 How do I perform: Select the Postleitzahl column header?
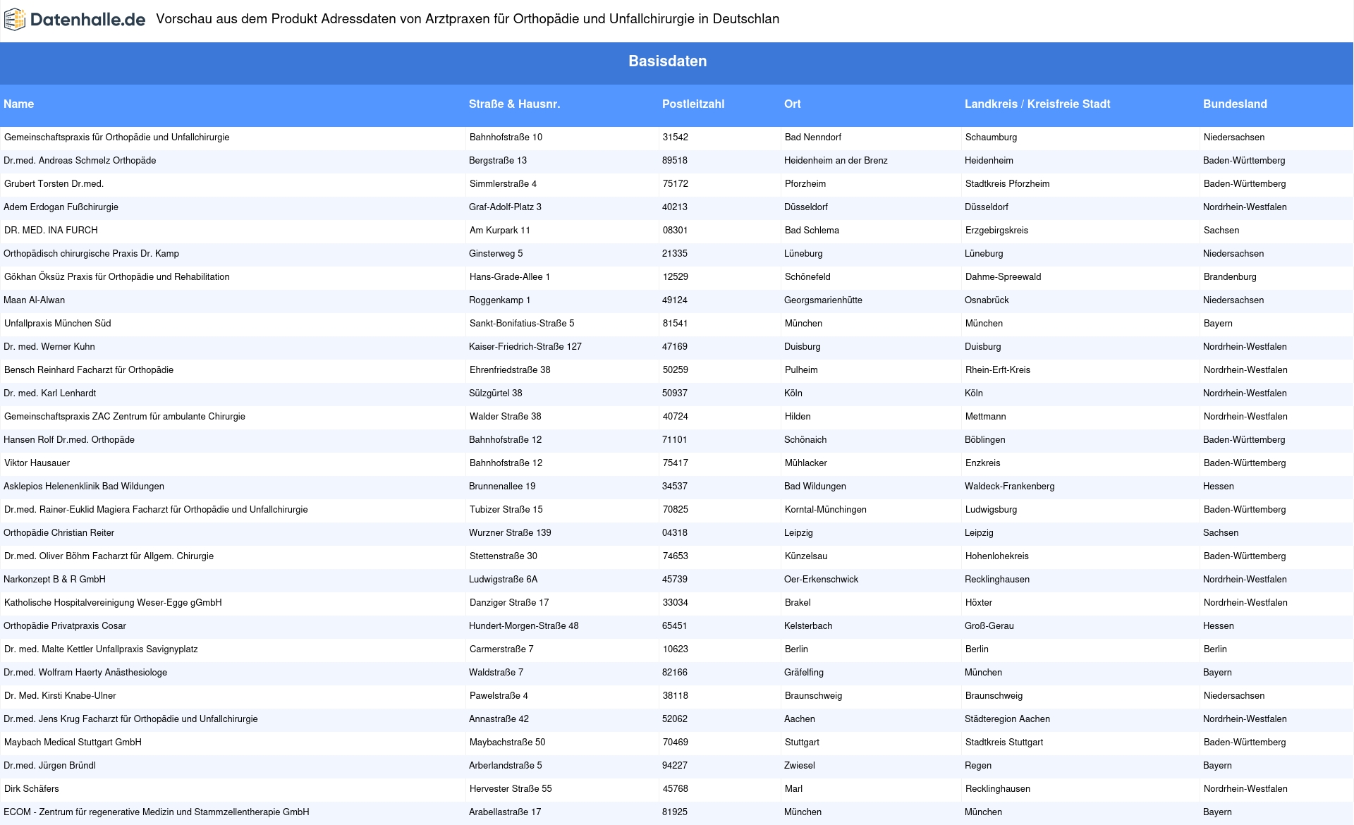(693, 104)
